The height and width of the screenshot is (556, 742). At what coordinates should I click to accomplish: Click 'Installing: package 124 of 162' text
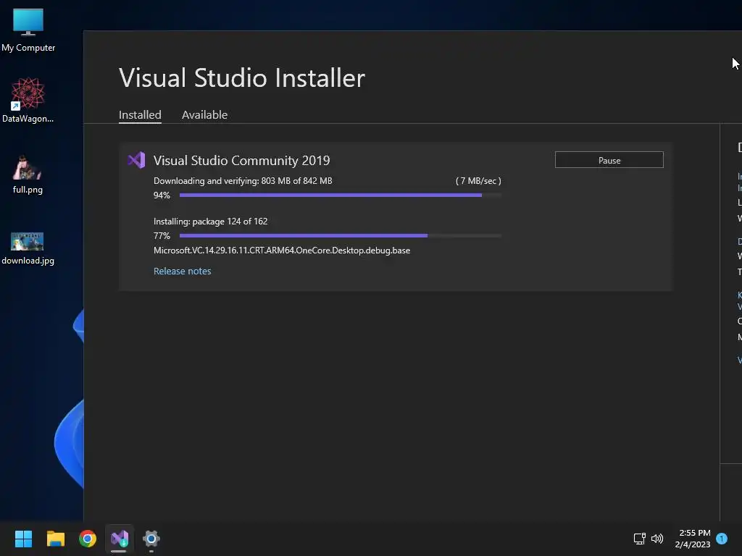pos(211,222)
